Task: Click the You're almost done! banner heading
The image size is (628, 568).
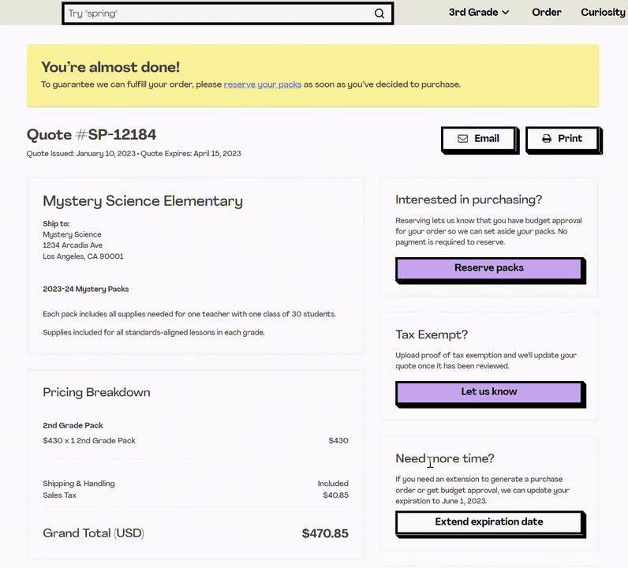Action: (110, 67)
